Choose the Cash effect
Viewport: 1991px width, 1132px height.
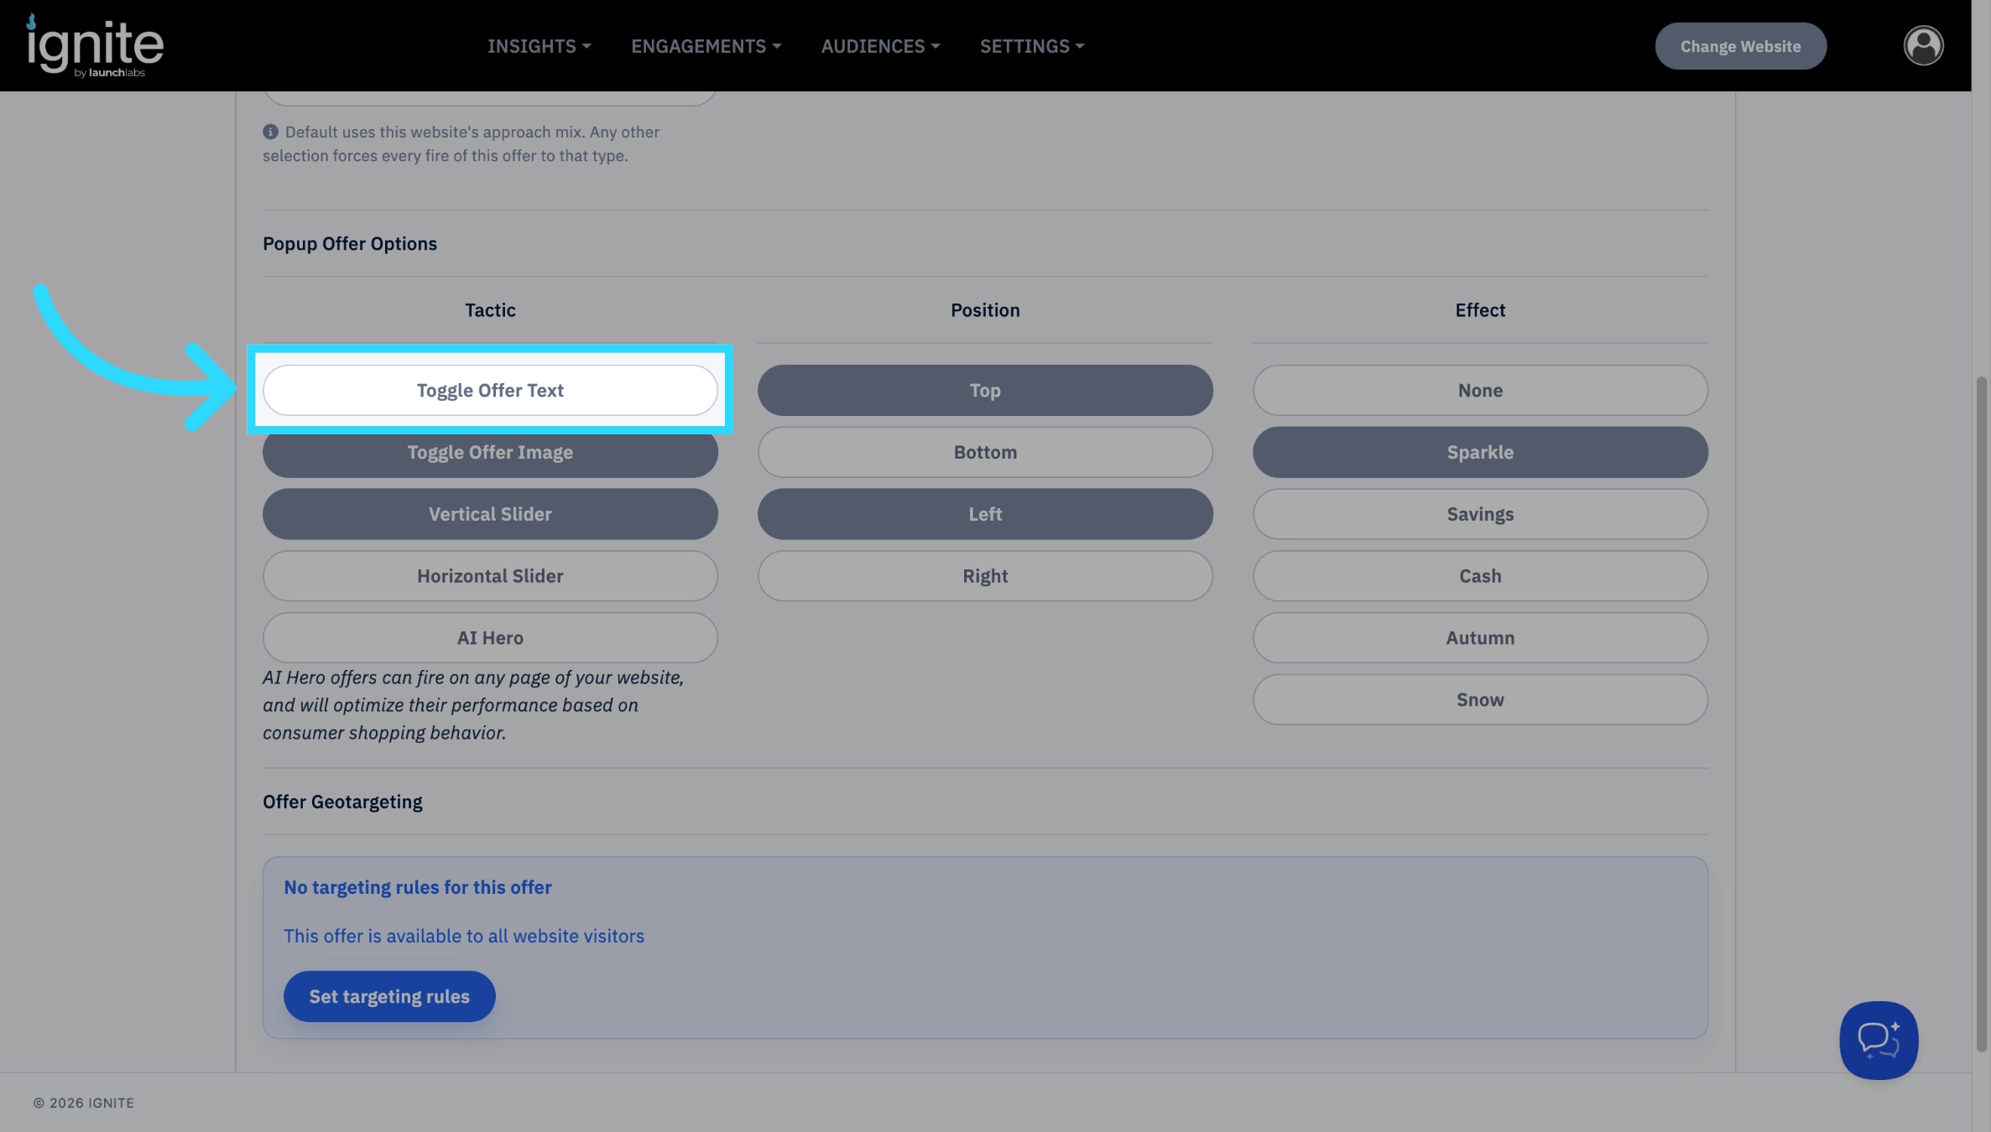point(1480,576)
